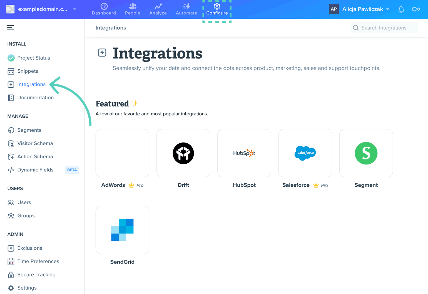The width and height of the screenshot is (428, 294).
Task: Collapse the sidebar with hamburger icon
Action: 10,27
